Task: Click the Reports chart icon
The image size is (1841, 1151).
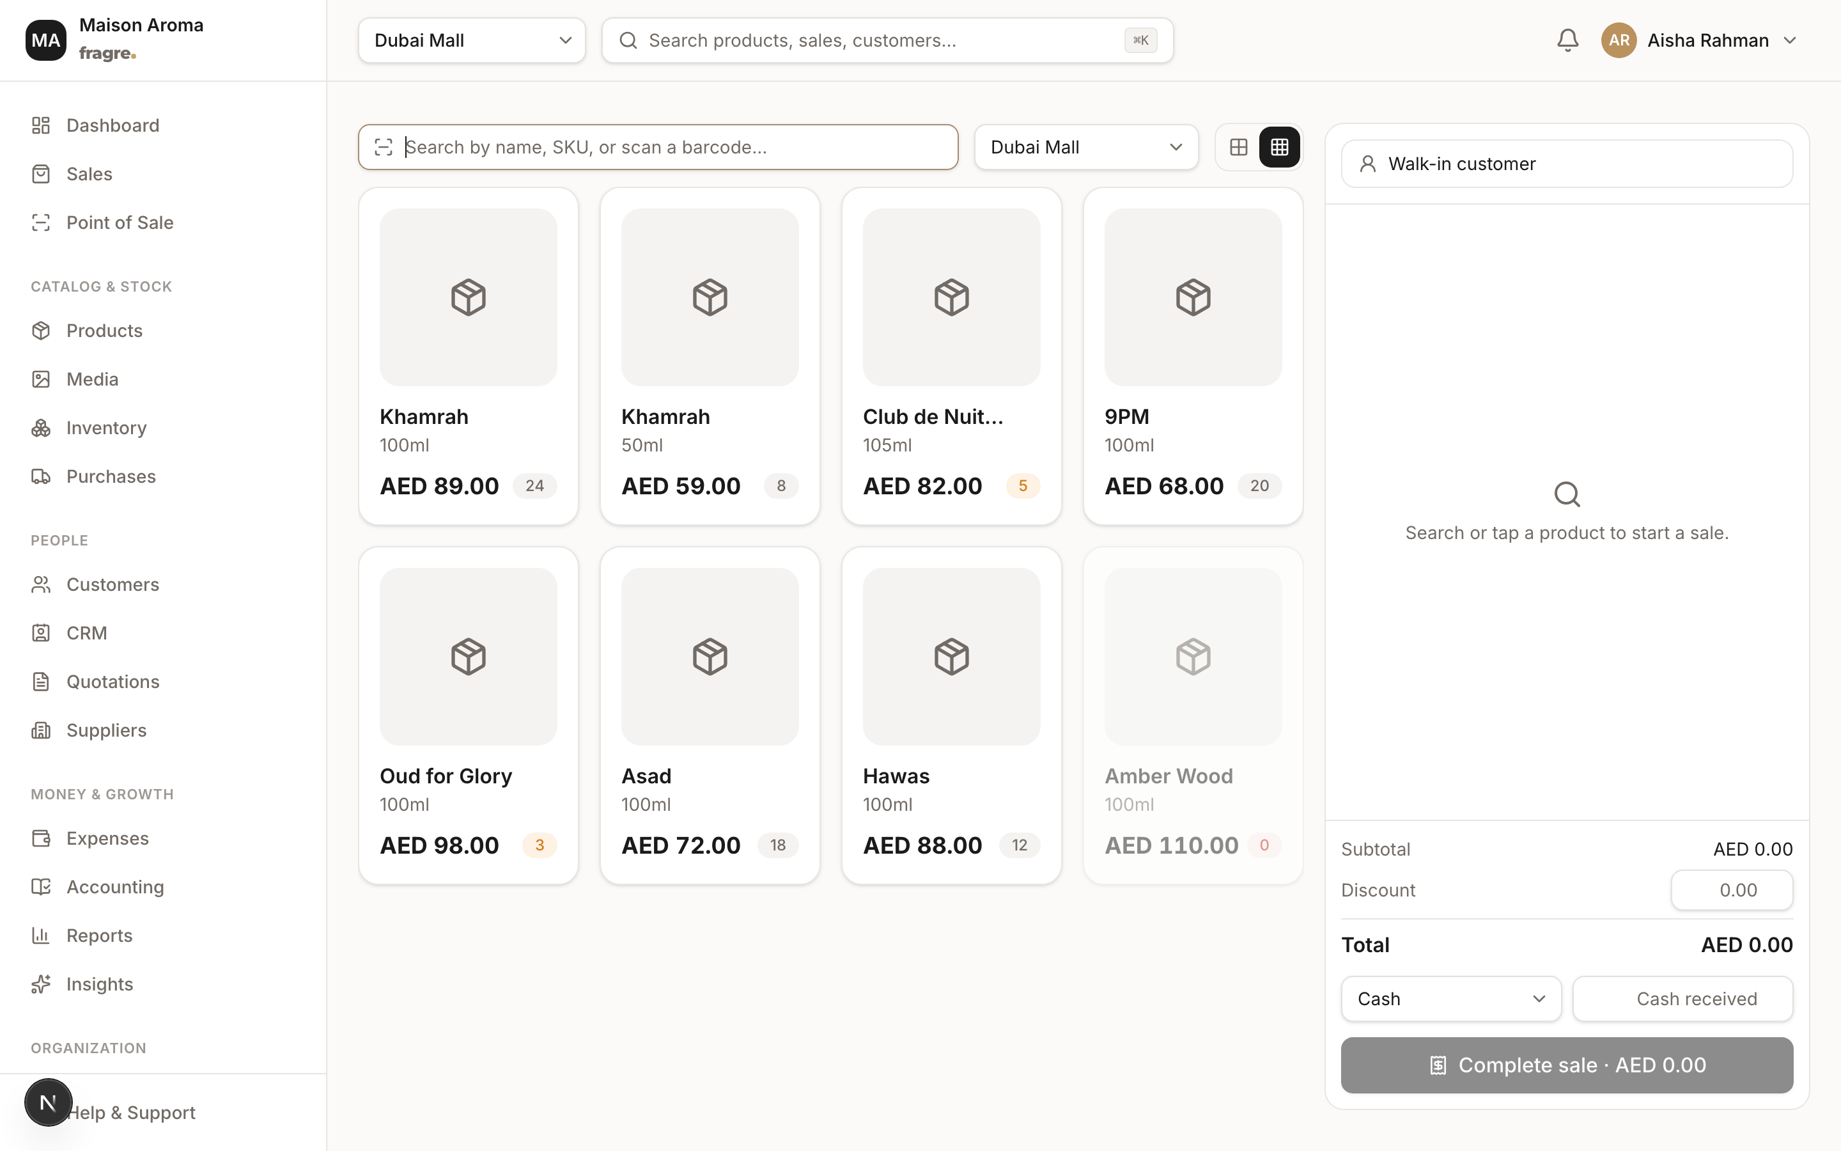Action: (x=41, y=936)
